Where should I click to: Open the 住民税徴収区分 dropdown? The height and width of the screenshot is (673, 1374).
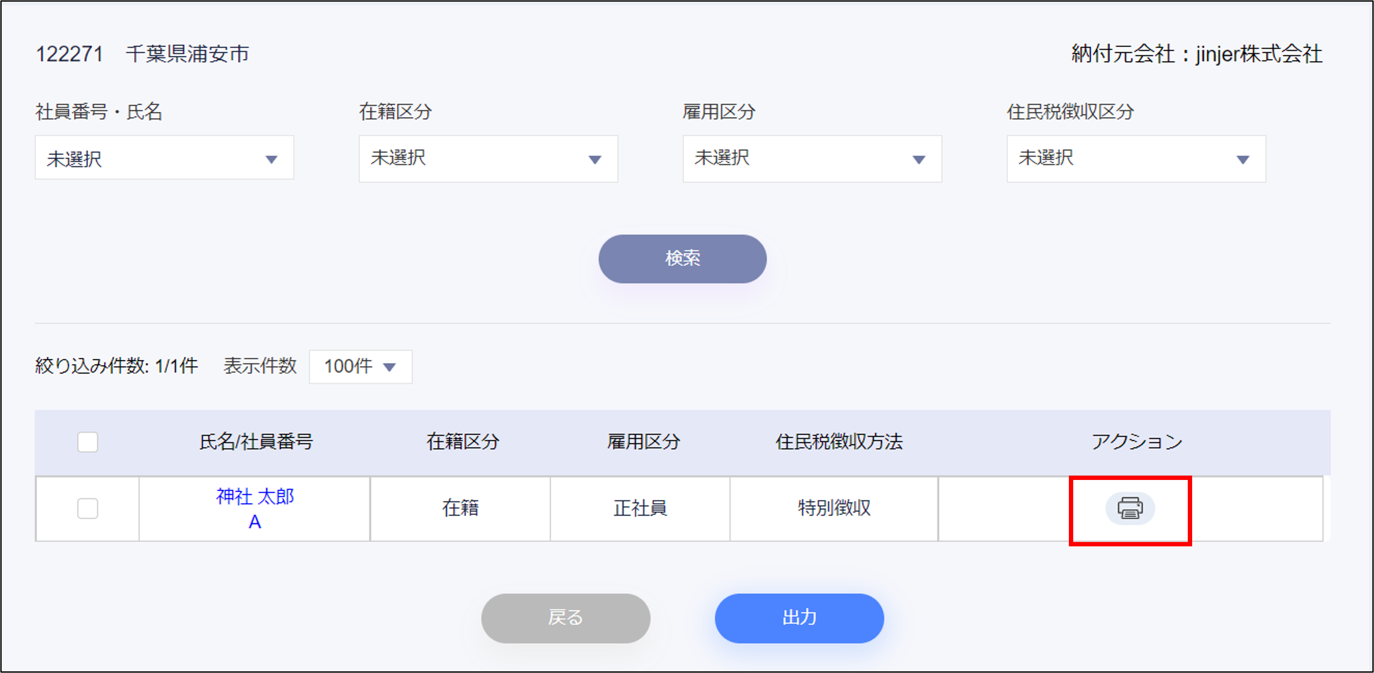(x=1136, y=158)
